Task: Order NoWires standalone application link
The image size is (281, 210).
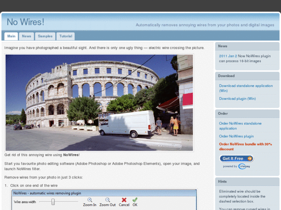Action: (240, 126)
